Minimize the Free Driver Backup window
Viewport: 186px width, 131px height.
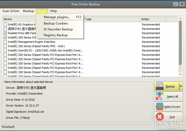[x=176, y=4]
